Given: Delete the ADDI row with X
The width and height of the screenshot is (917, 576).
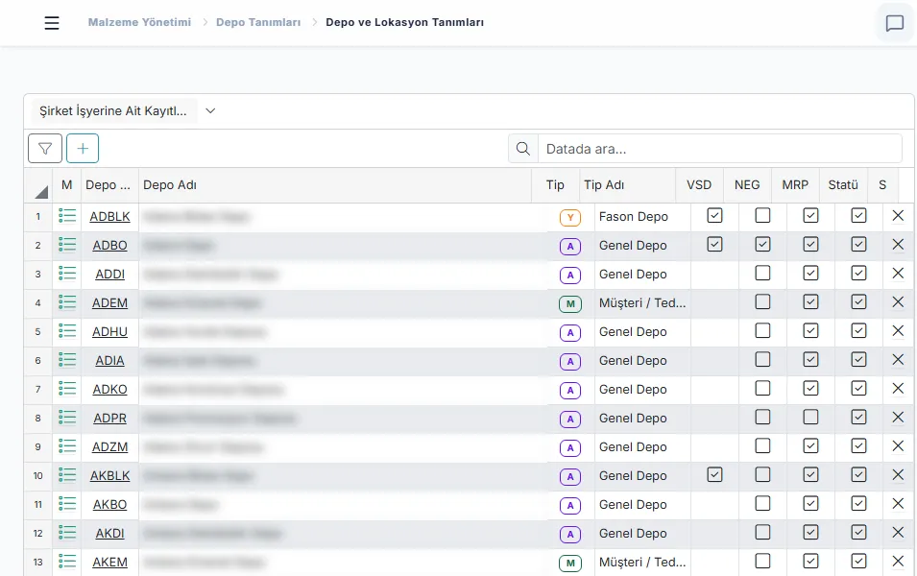Looking at the screenshot, I should click(898, 273).
